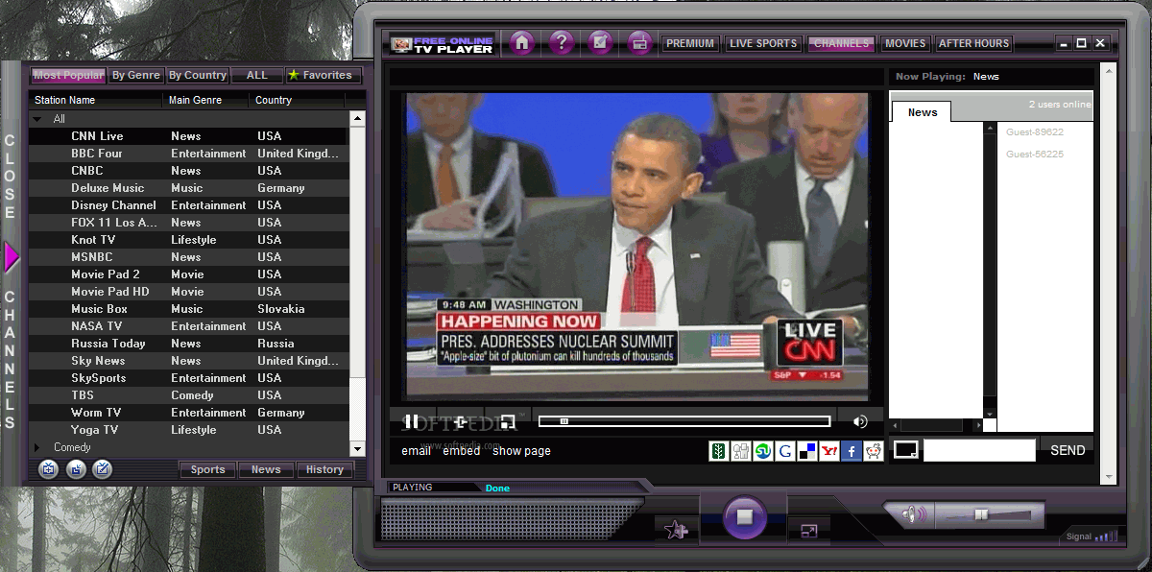The height and width of the screenshot is (572, 1152).
Task: Click the PREMIUM button
Action: [x=690, y=43]
